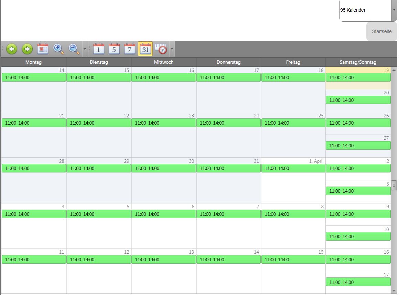
Task: Expand the navigation toolbar overflow arrow
Action: [85, 50]
